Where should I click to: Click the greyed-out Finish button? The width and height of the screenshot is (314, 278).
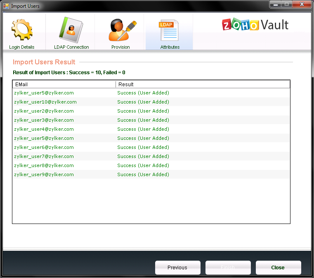click(x=228, y=268)
